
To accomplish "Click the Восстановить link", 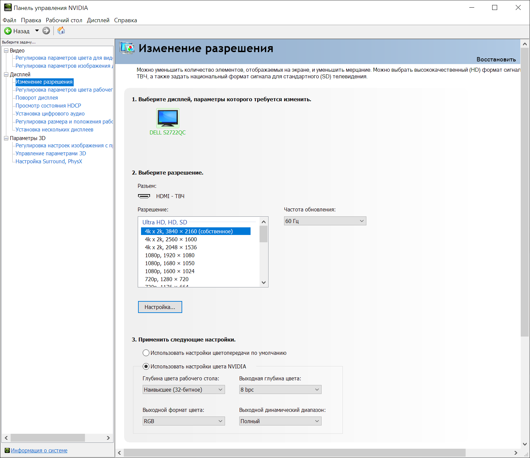I will [496, 59].
